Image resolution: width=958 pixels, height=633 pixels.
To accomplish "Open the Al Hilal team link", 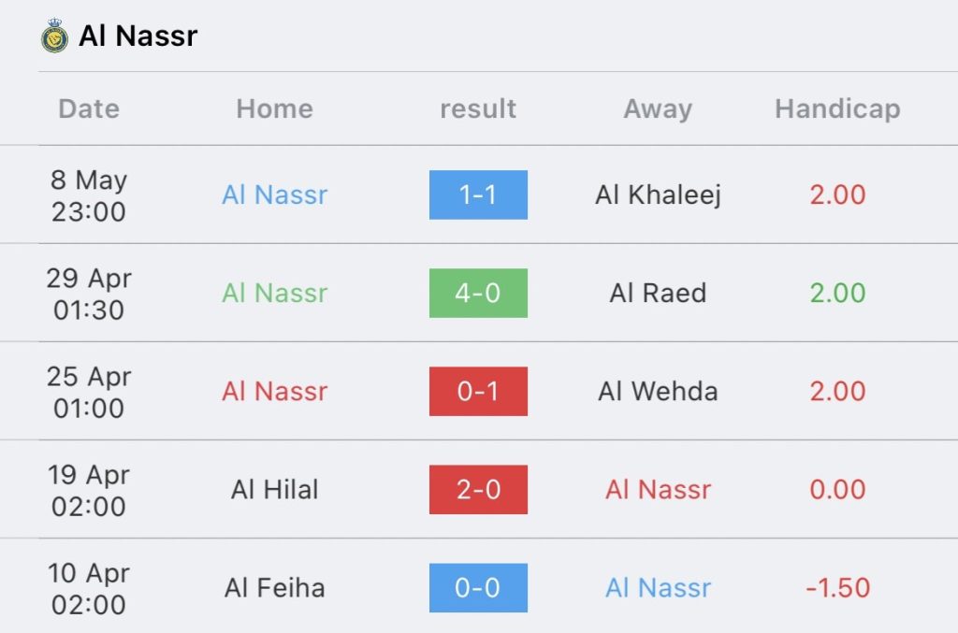I will (x=274, y=489).
